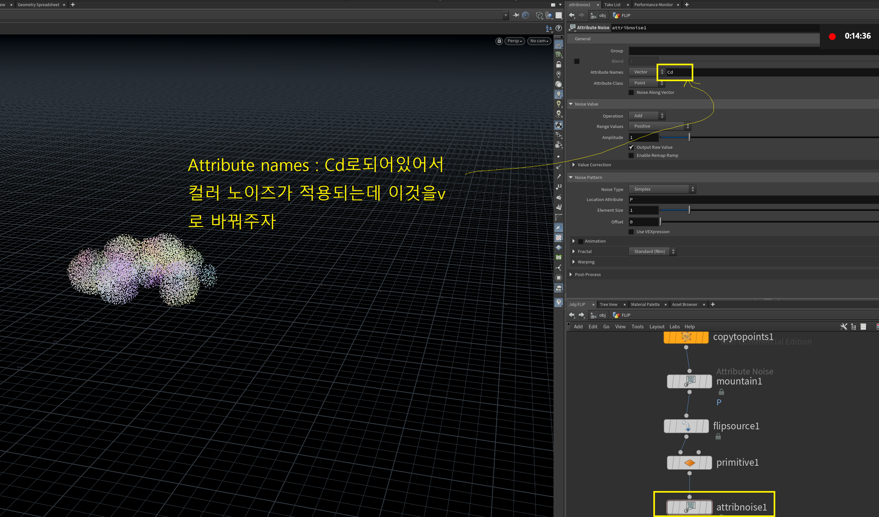Enable Remap Ramp checkbox
879x517 pixels.
(x=631, y=155)
